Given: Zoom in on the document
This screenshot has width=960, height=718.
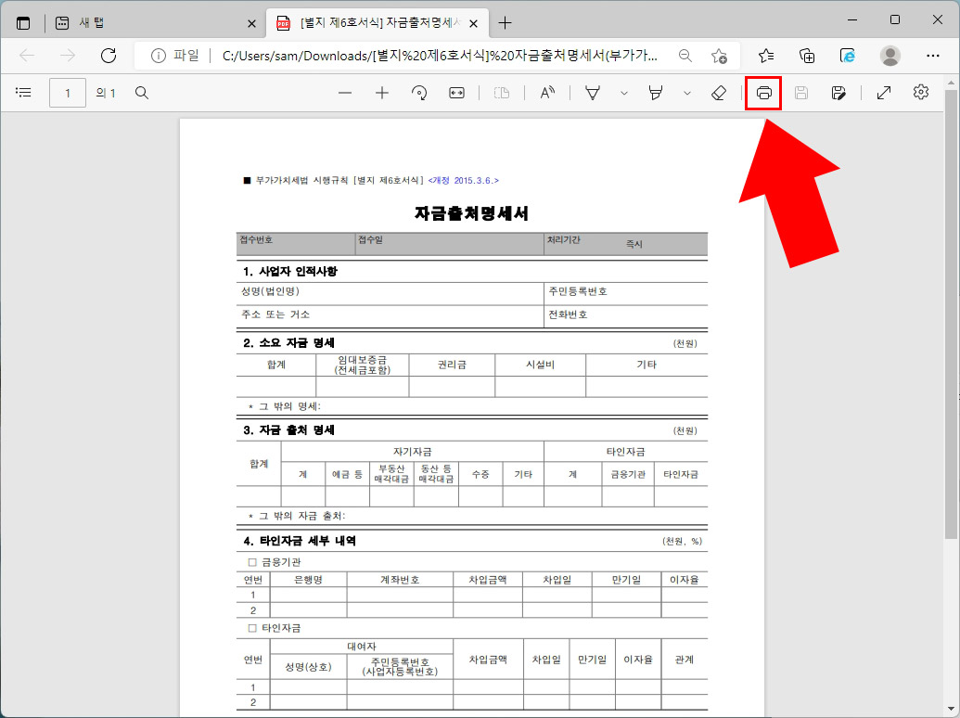Looking at the screenshot, I should tap(382, 93).
